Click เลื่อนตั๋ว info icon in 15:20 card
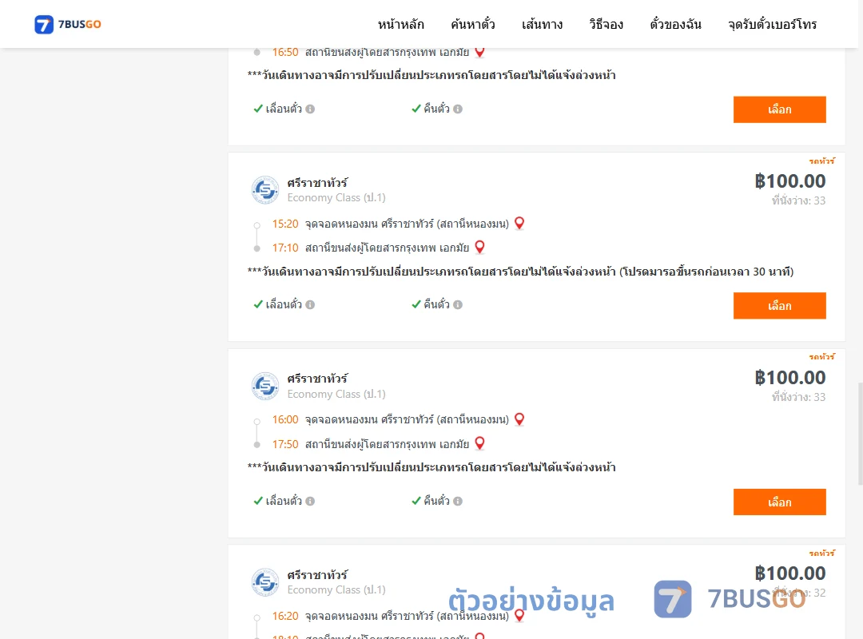Image resolution: width=863 pixels, height=639 pixels. pos(310,304)
